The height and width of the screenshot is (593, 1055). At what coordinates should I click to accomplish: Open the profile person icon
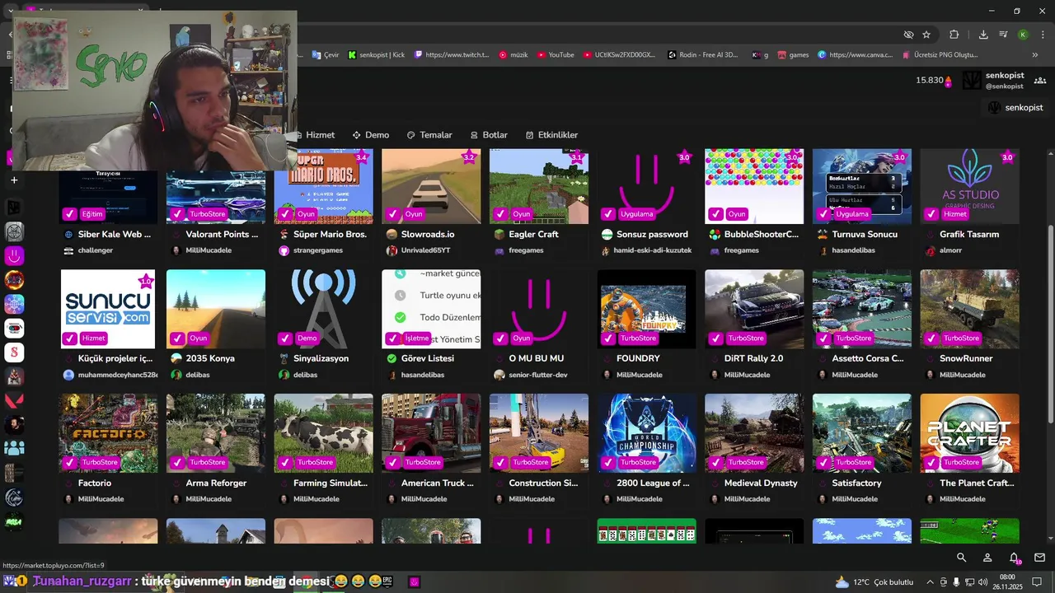tap(987, 558)
